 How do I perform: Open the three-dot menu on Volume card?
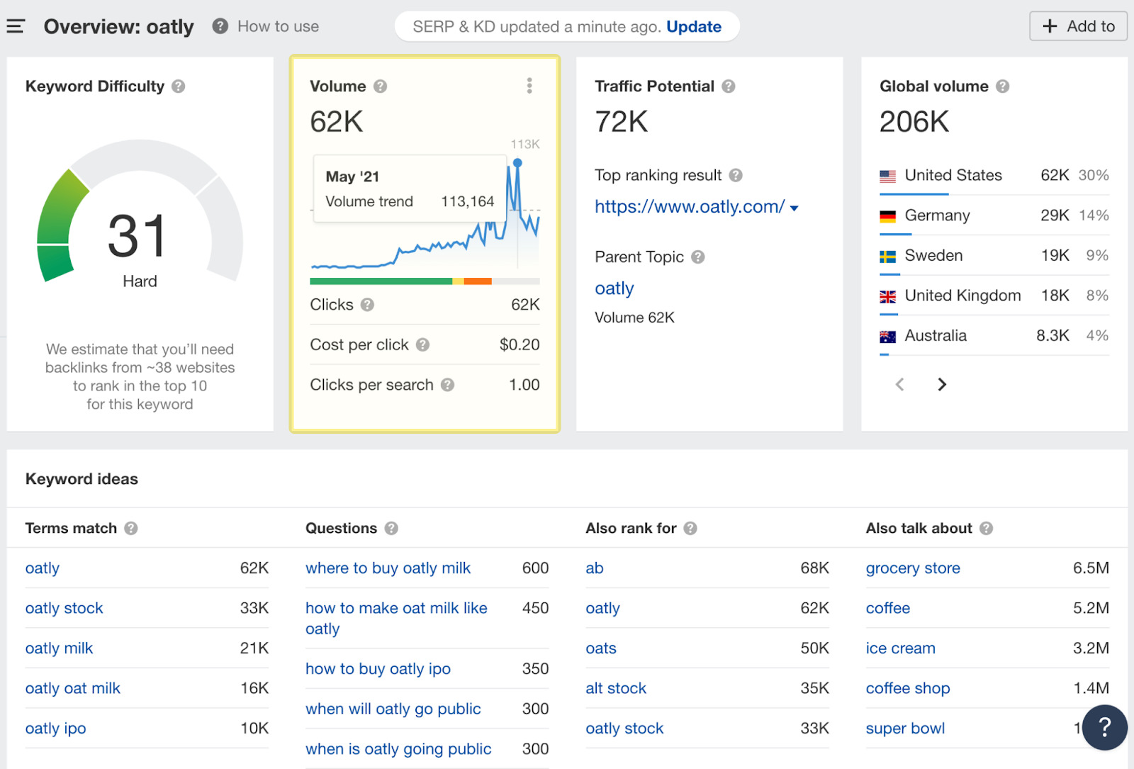529,85
